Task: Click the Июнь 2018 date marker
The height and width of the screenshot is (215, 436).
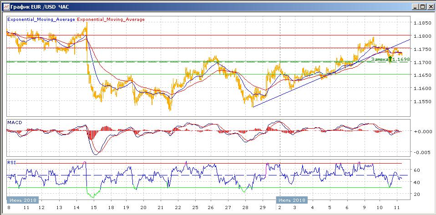Action: (x=22, y=200)
